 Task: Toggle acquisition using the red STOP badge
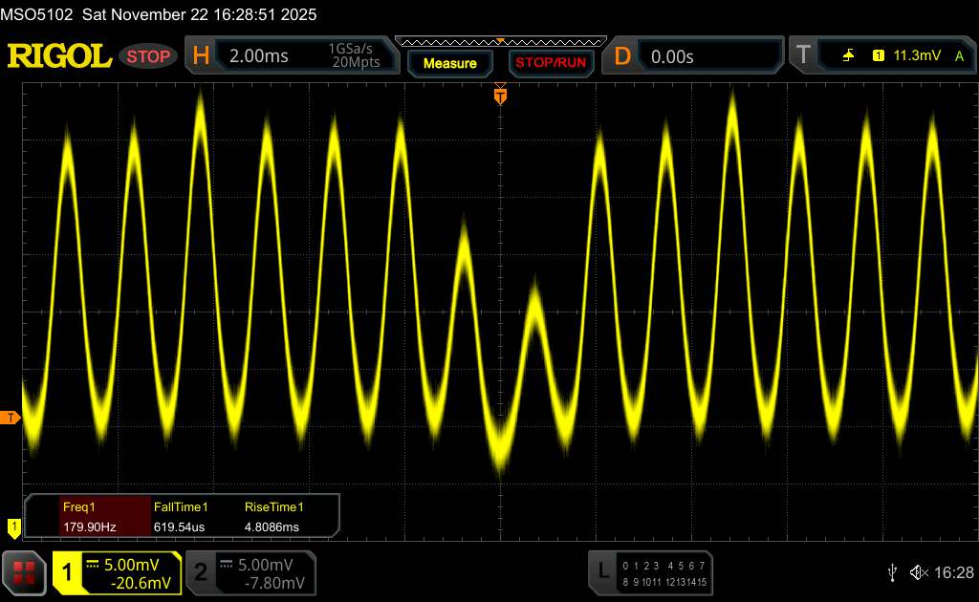tap(150, 56)
